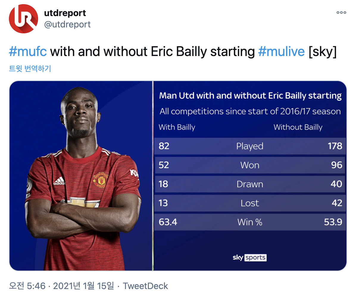Click the "Without Bailly" column header
This screenshot has width=356, height=295.
298,127
